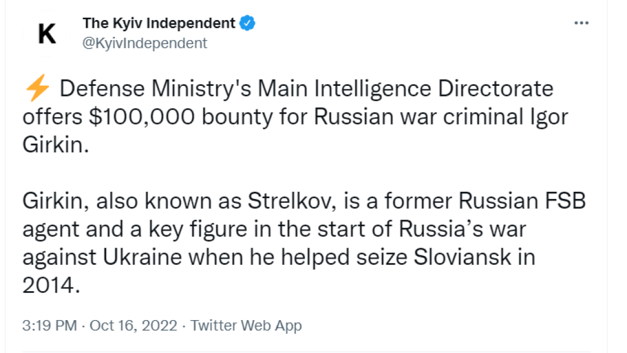Open the tweet options with the ellipsis icon
Screen dimensions: 627x353
(x=581, y=22)
